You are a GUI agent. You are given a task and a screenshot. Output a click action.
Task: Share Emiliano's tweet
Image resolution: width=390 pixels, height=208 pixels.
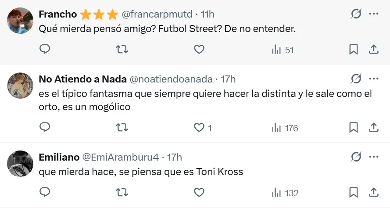pyautogui.click(x=374, y=193)
